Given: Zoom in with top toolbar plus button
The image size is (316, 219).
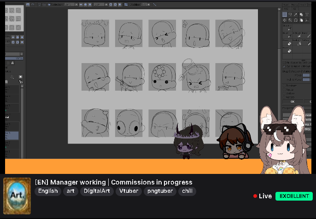Looking at the screenshot, I should point(86,5).
